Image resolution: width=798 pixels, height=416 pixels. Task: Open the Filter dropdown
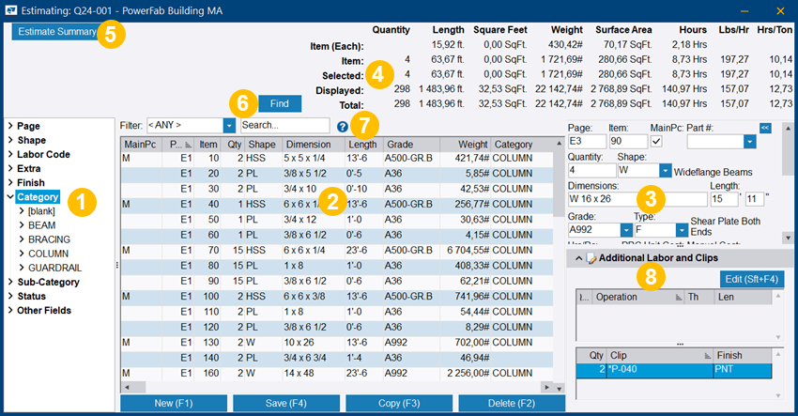pos(229,125)
